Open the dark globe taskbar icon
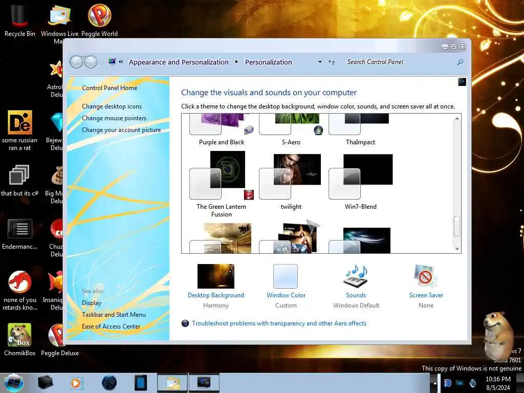The height and width of the screenshot is (393, 524). (109, 383)
